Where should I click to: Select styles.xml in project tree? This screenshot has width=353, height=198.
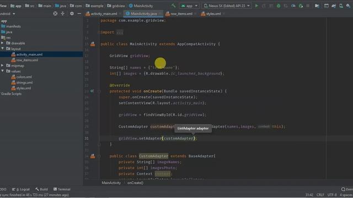click(23, 88)
